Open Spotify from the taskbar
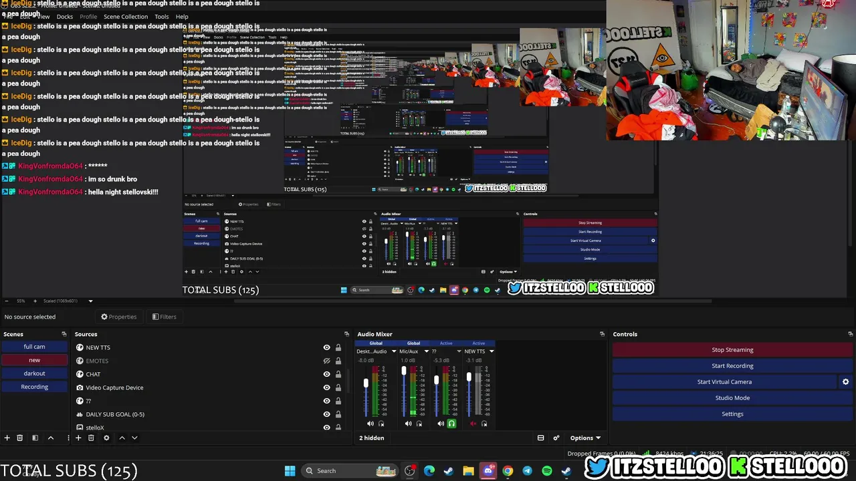 click(x=547, y=471)
